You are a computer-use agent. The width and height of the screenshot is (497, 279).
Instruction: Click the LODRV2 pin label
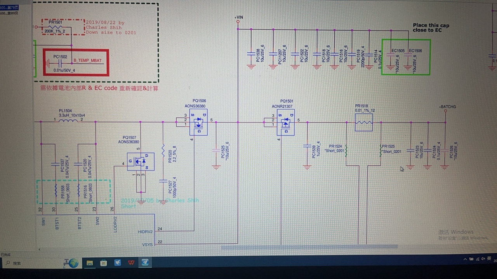click(115, 224)
